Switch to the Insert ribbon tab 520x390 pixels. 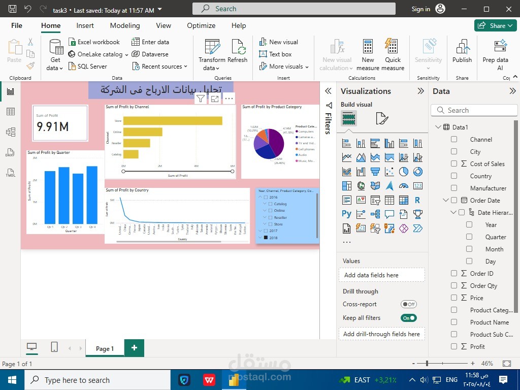click(85, 25)
